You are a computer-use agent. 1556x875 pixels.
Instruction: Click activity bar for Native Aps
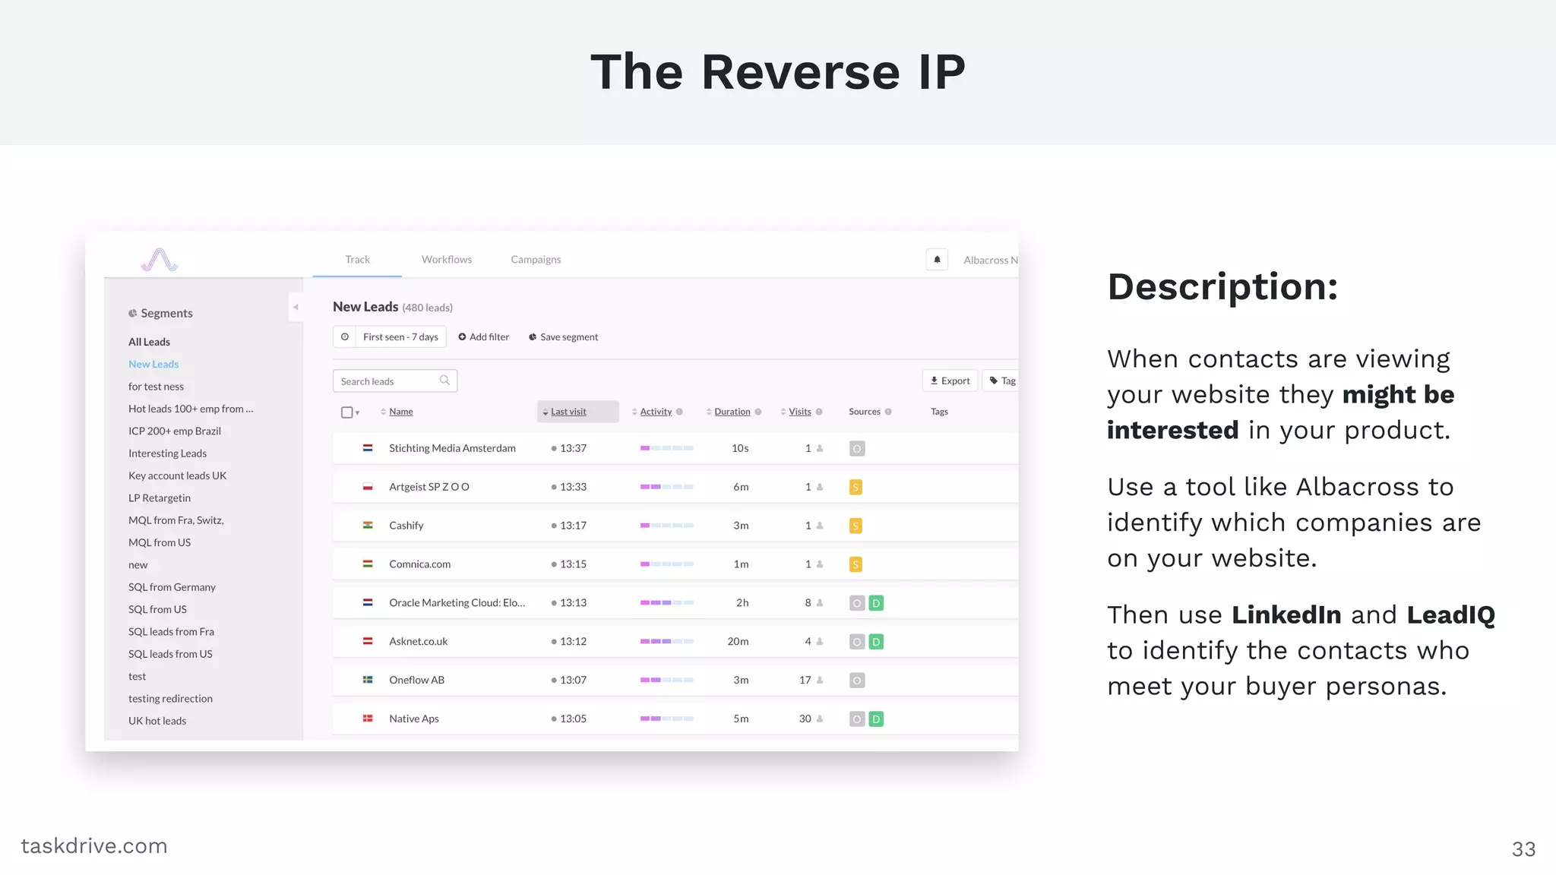click(666, 719)
